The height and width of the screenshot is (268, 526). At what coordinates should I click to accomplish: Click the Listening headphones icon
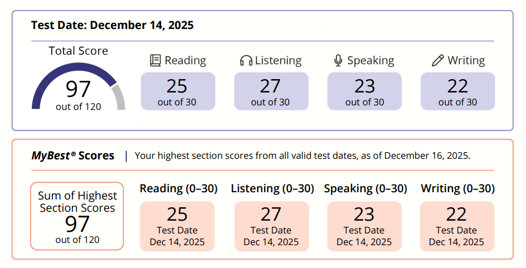[246, 61]
